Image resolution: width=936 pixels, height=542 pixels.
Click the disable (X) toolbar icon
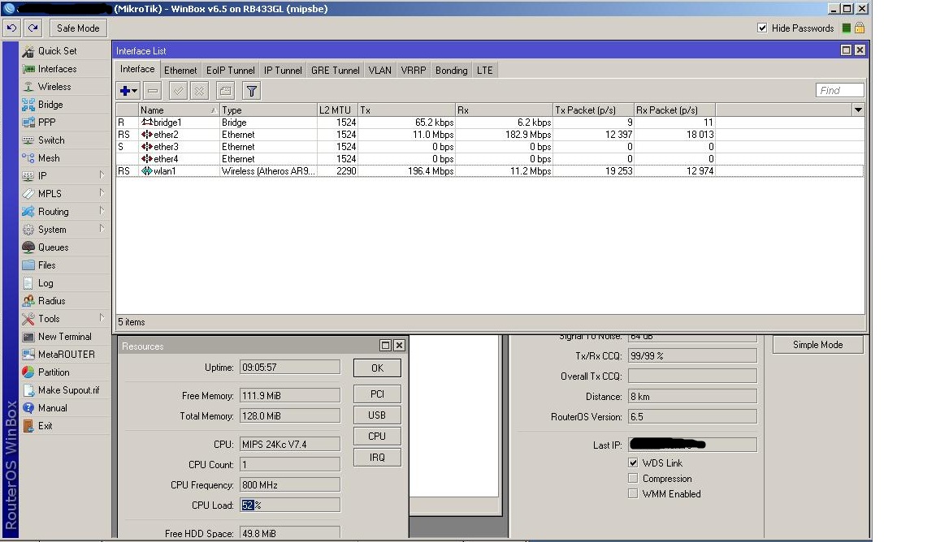coord(199,91)
